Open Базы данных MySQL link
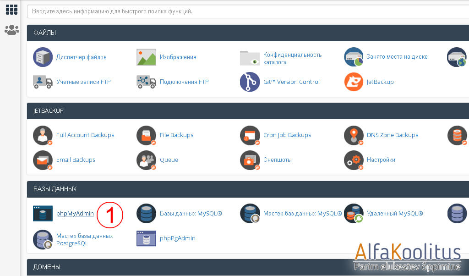Viewport: 469px width, 276px height. tap(191, 214)
